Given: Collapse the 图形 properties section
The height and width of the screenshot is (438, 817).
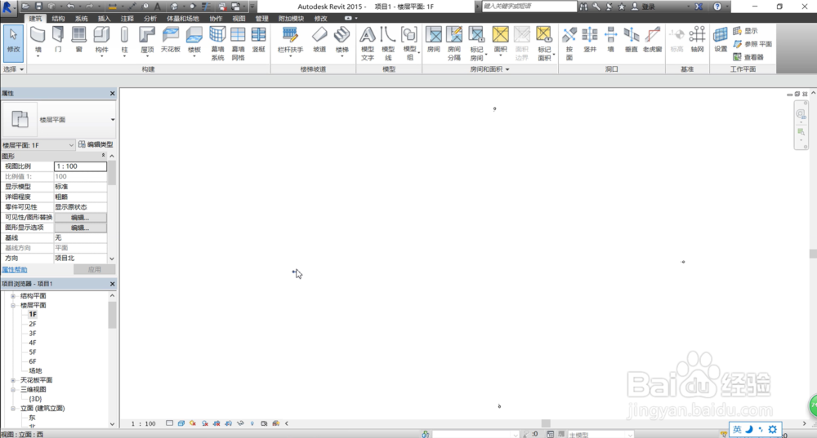Looking at the screenshot, I should point(103,156).
